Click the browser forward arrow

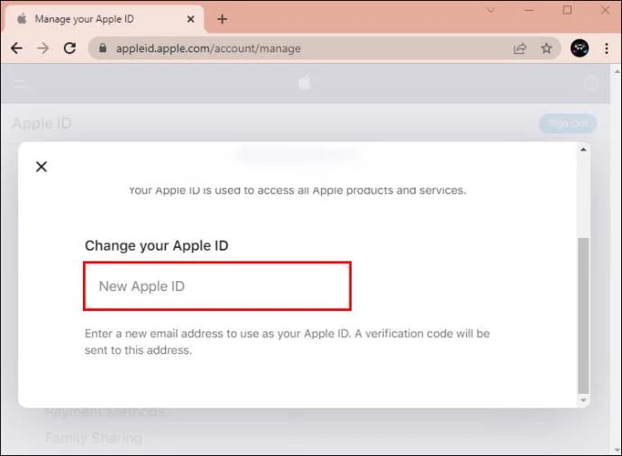pyautogui.click(x=43, y=49)
